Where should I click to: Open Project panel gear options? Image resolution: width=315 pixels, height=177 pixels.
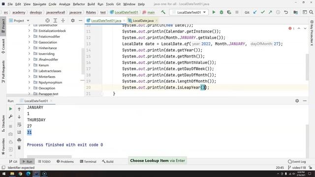point(73,21)
